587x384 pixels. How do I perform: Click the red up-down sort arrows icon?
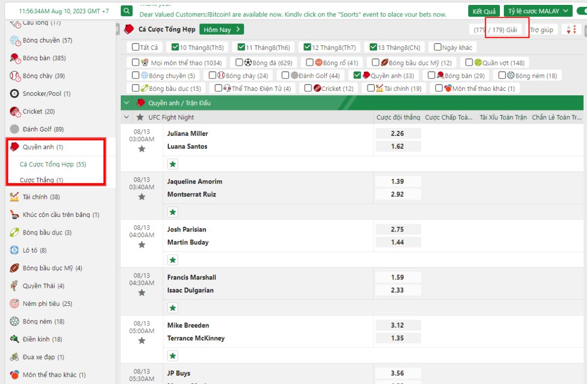tap(571, 30)
